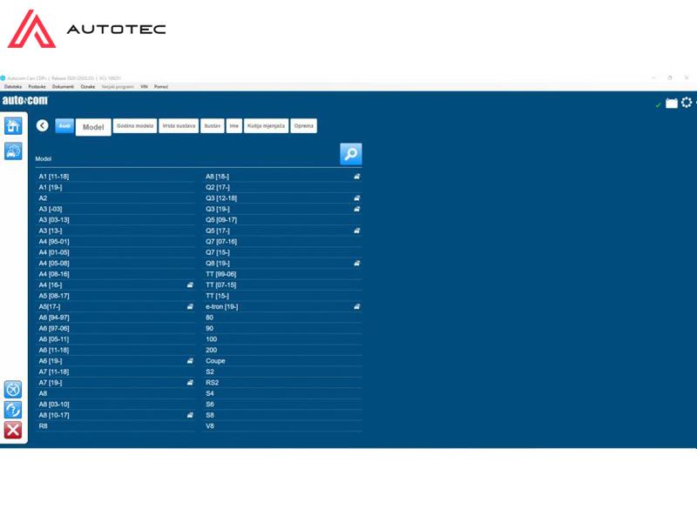Select model A5 [08-17]

click(116, 296)
